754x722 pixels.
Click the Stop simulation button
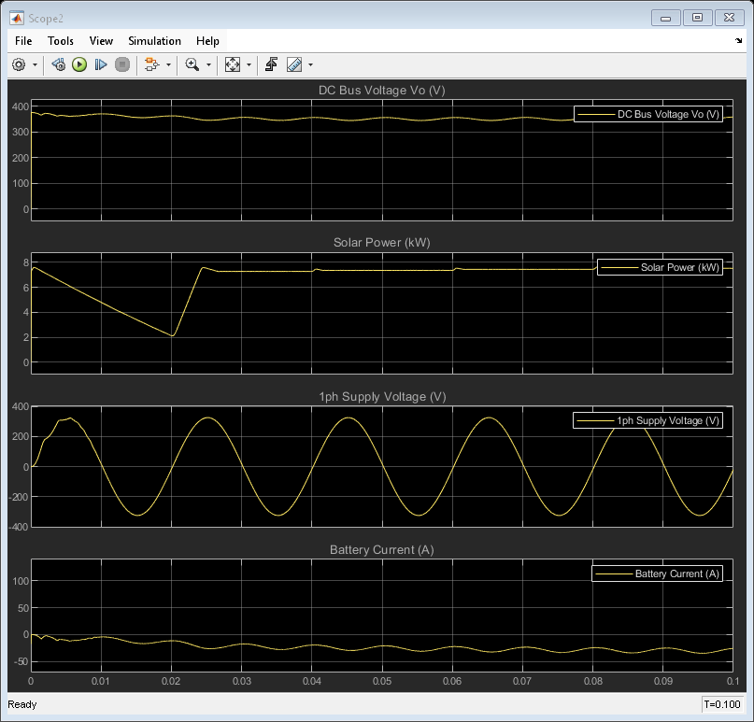[122, 64]
